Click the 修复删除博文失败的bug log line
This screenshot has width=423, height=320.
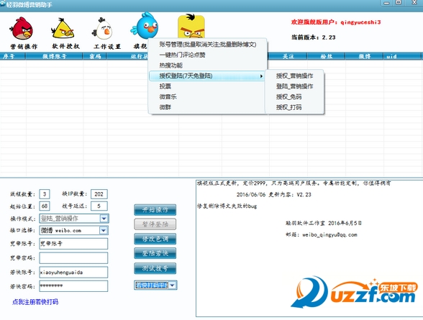pos(227,206)
